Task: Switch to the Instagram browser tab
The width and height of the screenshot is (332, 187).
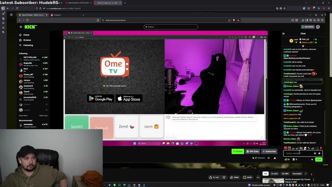Action: pyautogui.click(x=57, y=15)
